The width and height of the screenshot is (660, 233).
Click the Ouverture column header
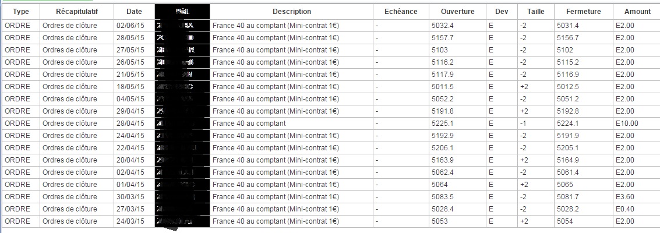pos(457,12)
